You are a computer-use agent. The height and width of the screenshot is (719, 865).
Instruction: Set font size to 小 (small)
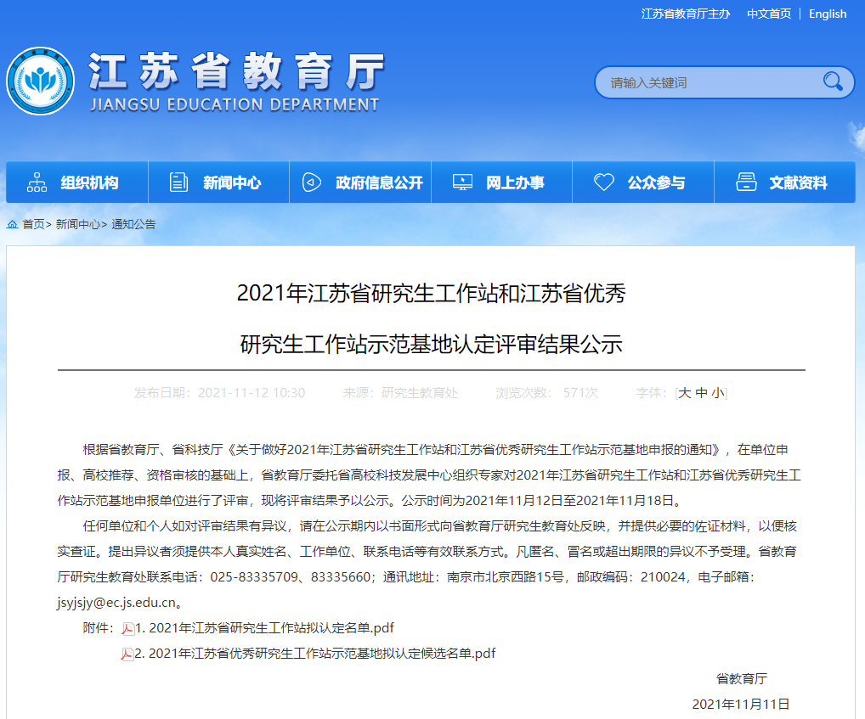click(718, 393)
